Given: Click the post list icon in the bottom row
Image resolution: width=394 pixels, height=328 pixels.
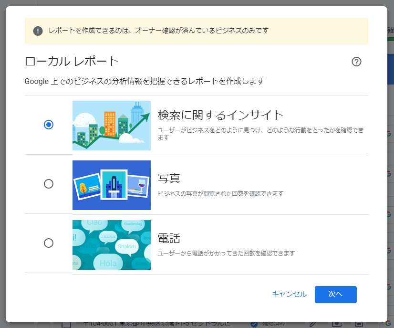Looking at the screenshot, I should pos(359,324).
